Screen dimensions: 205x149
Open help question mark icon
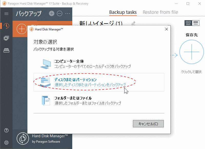pyautogui.click(x=6, y=130)
